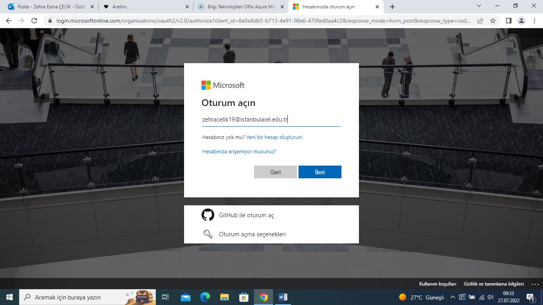The image size is (543, 305).
Task: Open the weather widget 27°C Güneşli
Action: pyautogui.click(x=421, y=297)
